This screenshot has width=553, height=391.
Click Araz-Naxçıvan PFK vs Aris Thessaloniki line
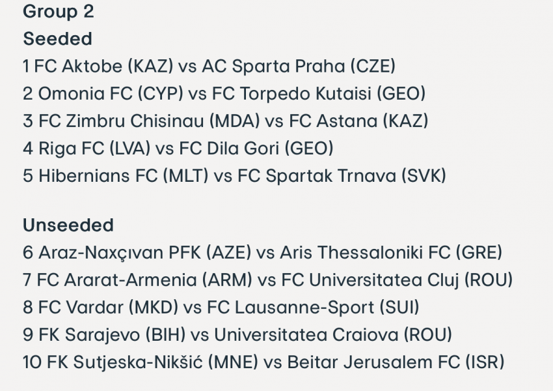pos(262,253)
